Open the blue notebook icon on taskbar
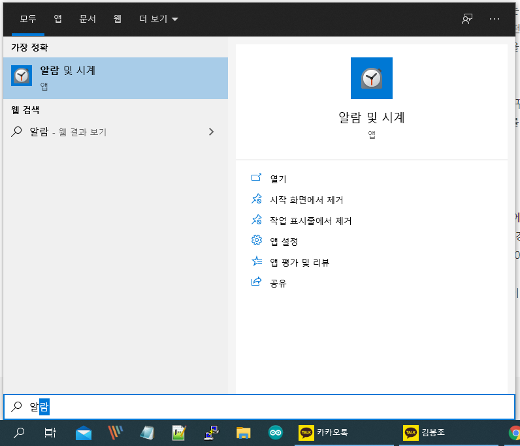This screenshot has height=446, width=520. tap(147, 433)
